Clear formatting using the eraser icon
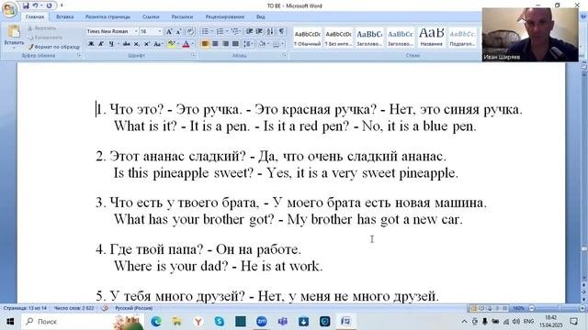 190,31
